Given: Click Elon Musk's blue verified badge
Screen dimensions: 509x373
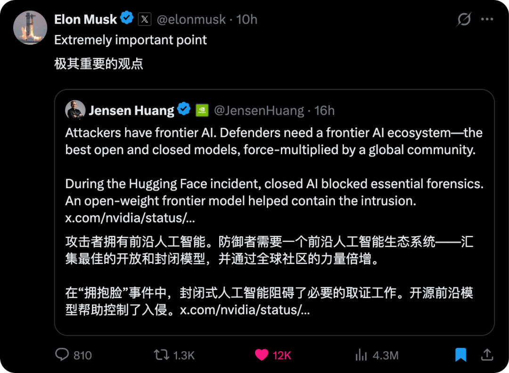Looking at the screenshot, I should (x=127, y=18).
